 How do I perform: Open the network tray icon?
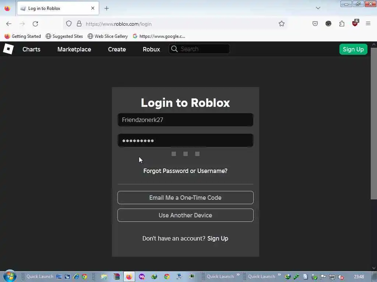point(332,277)
